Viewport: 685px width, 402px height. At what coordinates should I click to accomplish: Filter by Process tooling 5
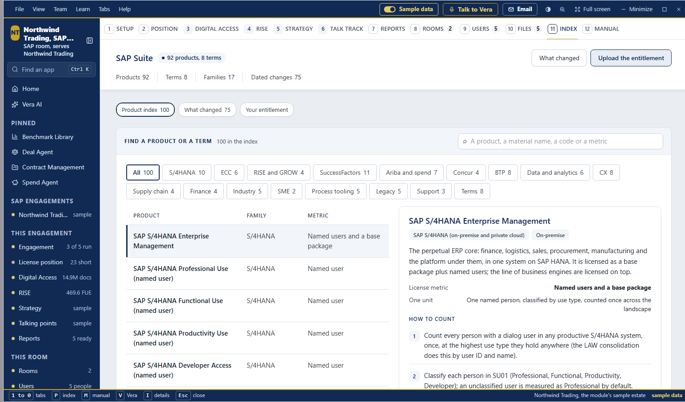coord(336,191)
